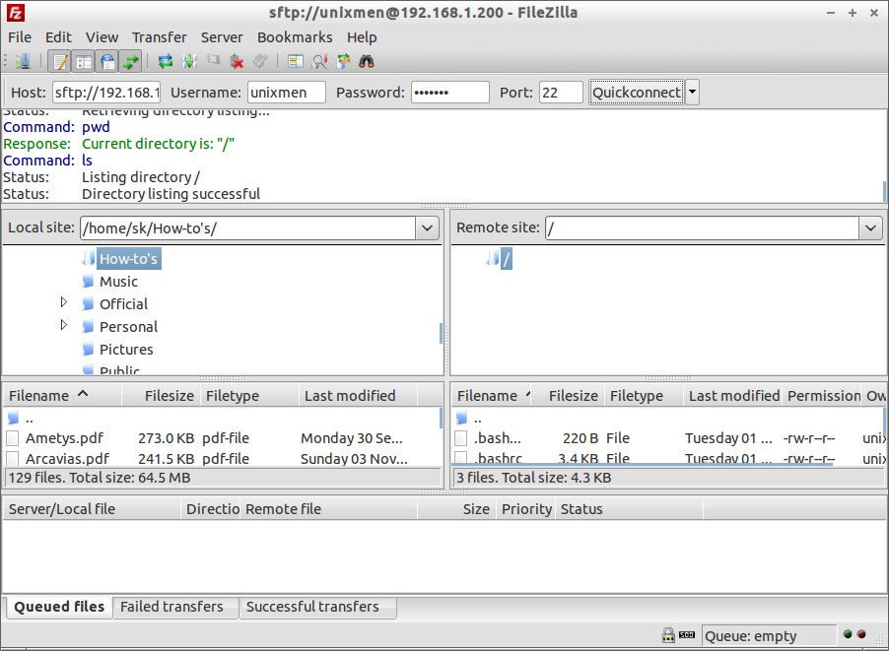Open Remote site path dropdown
889x651 pixels.
[871, 228]
